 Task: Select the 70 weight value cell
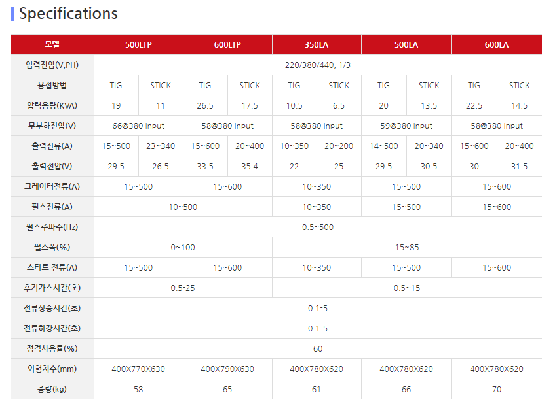[497, 389]
